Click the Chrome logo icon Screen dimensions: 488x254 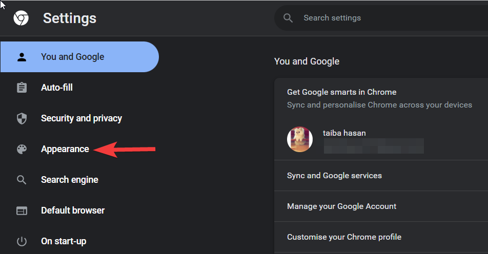click(21, 18)
